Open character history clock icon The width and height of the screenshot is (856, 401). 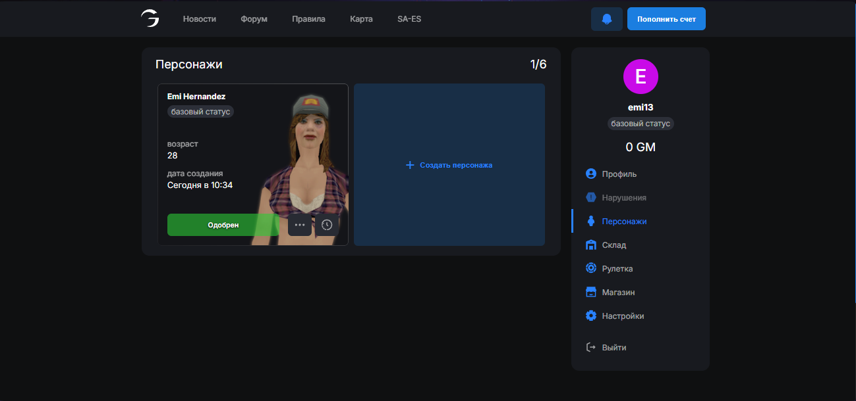pyautogui.click(x=327, y=225)
